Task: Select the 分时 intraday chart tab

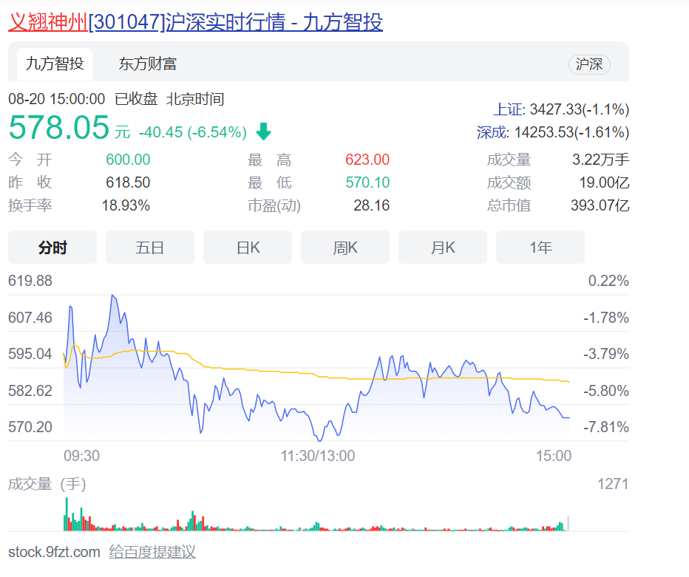Action: coord(52,247)
